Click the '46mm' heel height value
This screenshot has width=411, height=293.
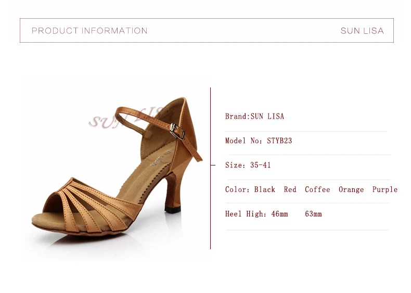pos(280,214)
